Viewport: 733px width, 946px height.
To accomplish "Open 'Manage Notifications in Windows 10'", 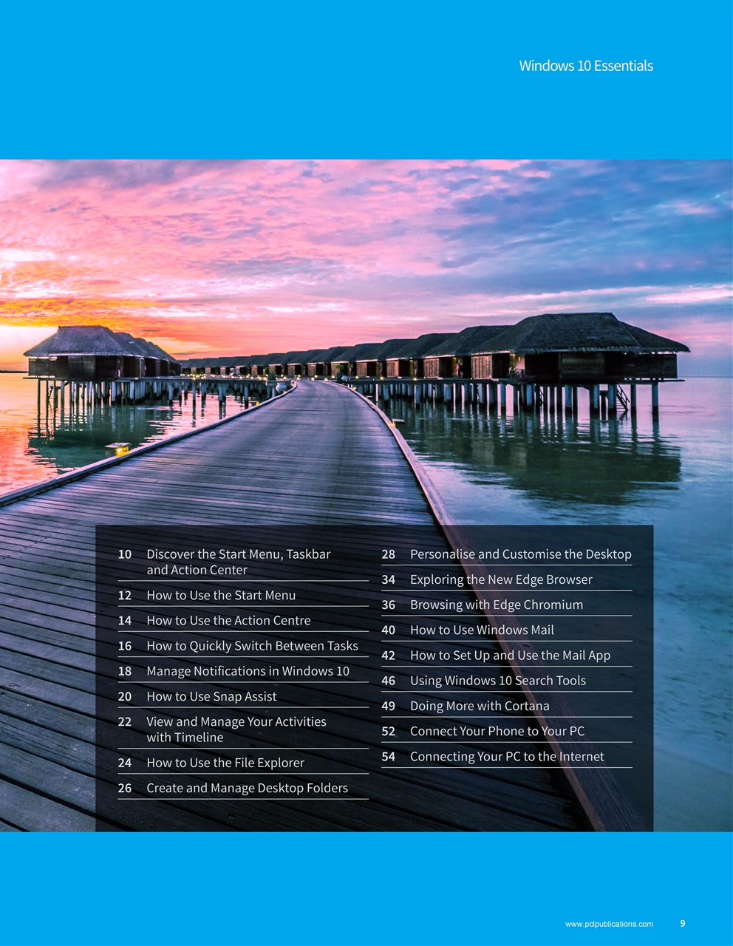I will point(248,671).
